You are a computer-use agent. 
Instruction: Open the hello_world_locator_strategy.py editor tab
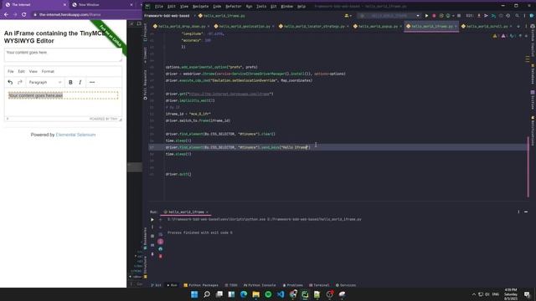coord(314,26)
